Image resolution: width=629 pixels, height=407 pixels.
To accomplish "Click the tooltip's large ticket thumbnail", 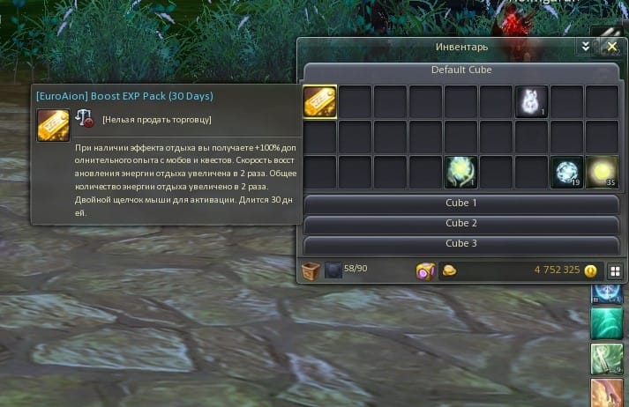I will pyautogui.click(x=53, y=125).
